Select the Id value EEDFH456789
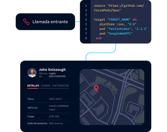 57,76
